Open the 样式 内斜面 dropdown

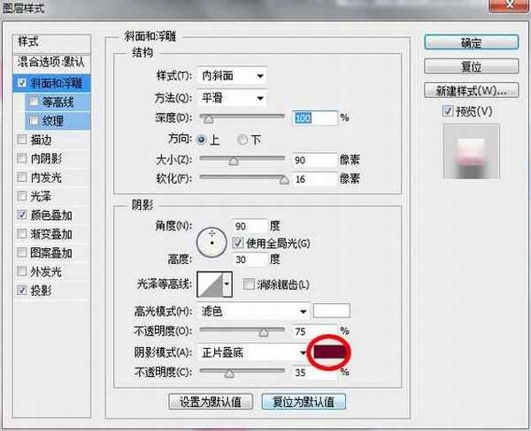point(231,76)
